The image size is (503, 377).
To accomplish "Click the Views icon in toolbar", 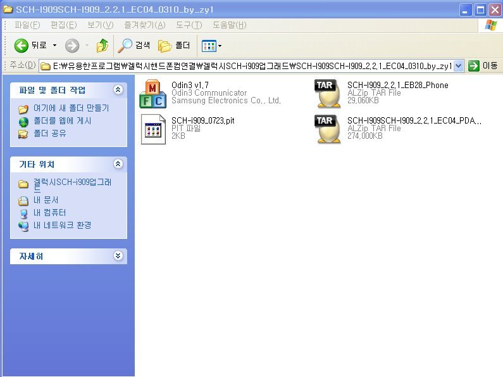I will click(209, 46).
